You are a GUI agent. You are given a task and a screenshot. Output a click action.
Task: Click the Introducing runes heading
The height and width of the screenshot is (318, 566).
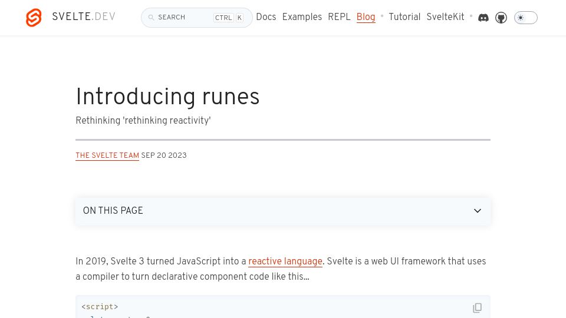(x=167, y=97)
